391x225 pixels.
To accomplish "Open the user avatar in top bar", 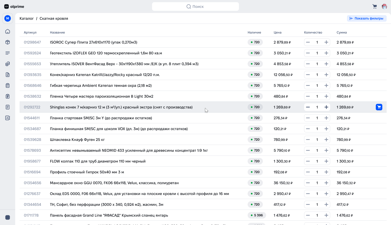I will (x=384, y=6).
